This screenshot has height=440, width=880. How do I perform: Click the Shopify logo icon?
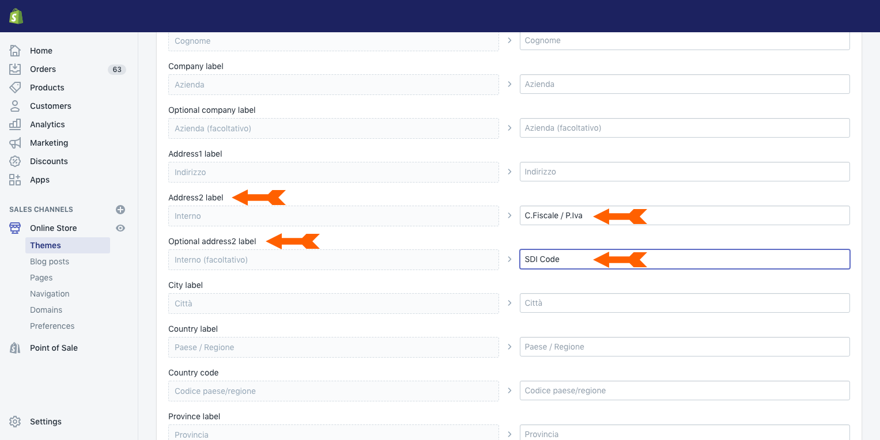point(16,16)
